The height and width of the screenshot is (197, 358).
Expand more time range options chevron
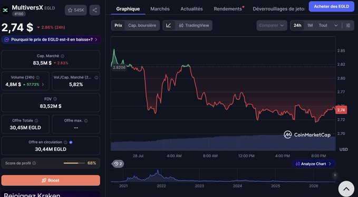pyautogui.click(x=336, y=25)
